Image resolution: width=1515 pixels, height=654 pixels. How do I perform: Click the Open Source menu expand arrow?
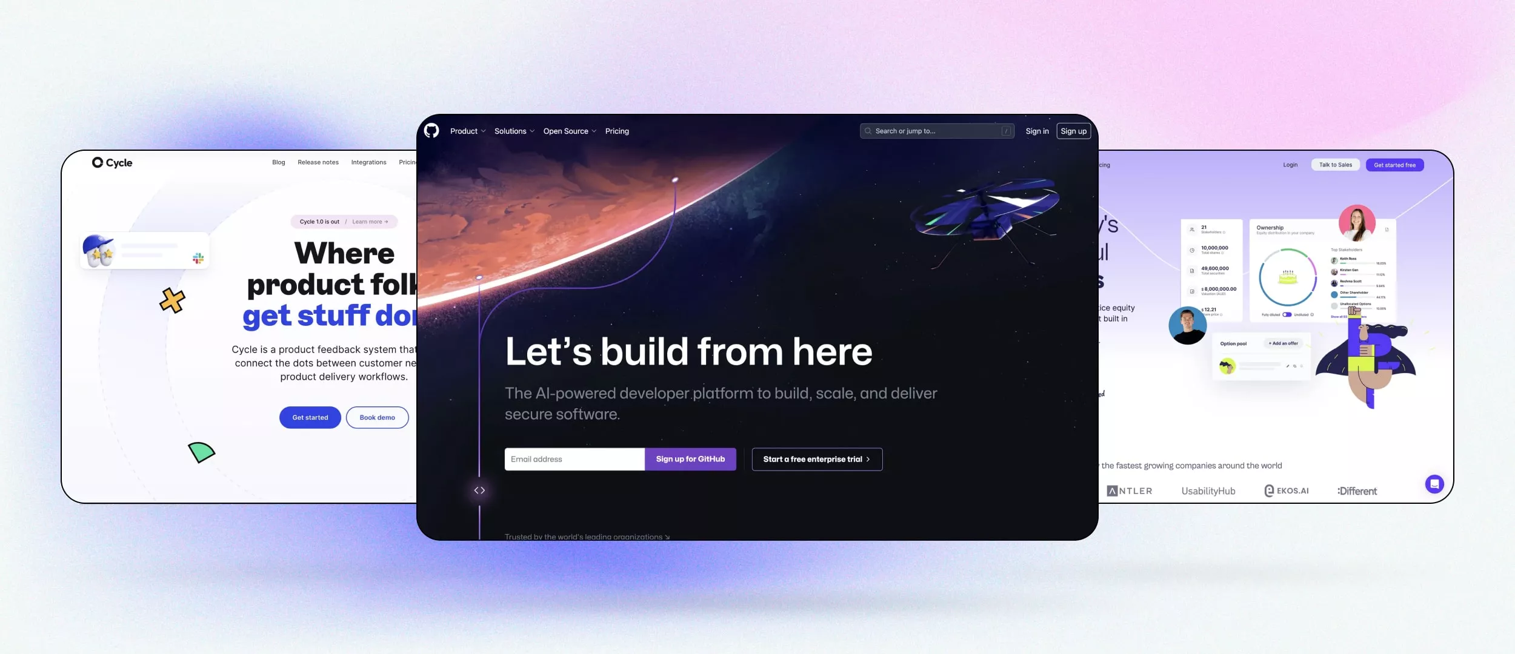pos(593,130)
